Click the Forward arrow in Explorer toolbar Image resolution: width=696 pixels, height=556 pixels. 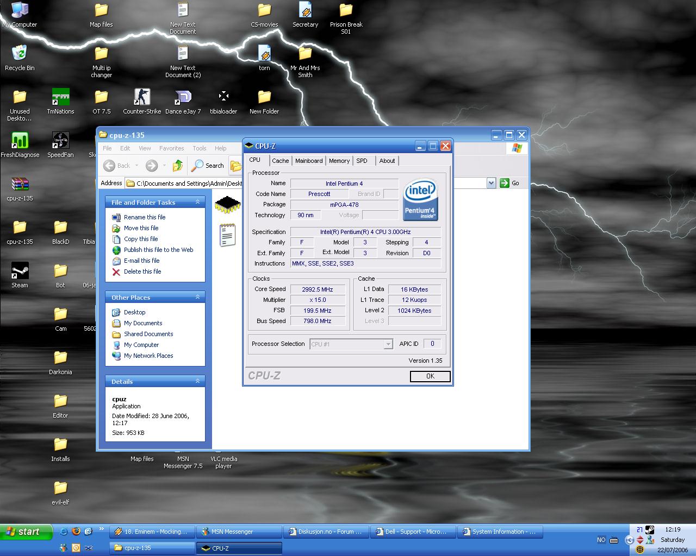152,166
